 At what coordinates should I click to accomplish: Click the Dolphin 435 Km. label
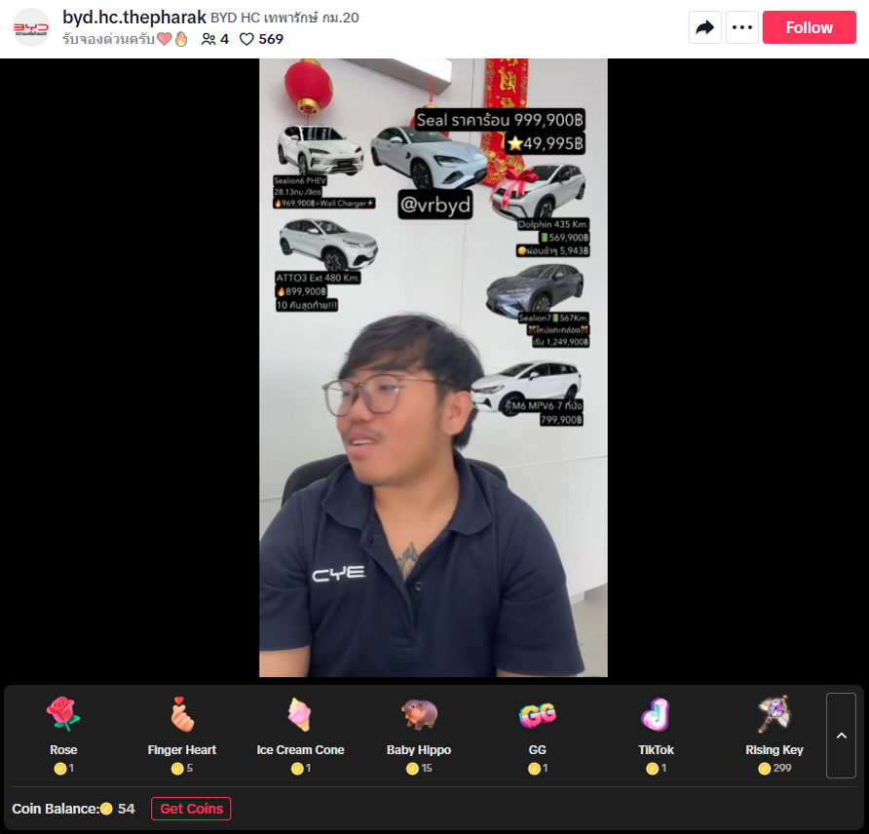coord(552,224)
